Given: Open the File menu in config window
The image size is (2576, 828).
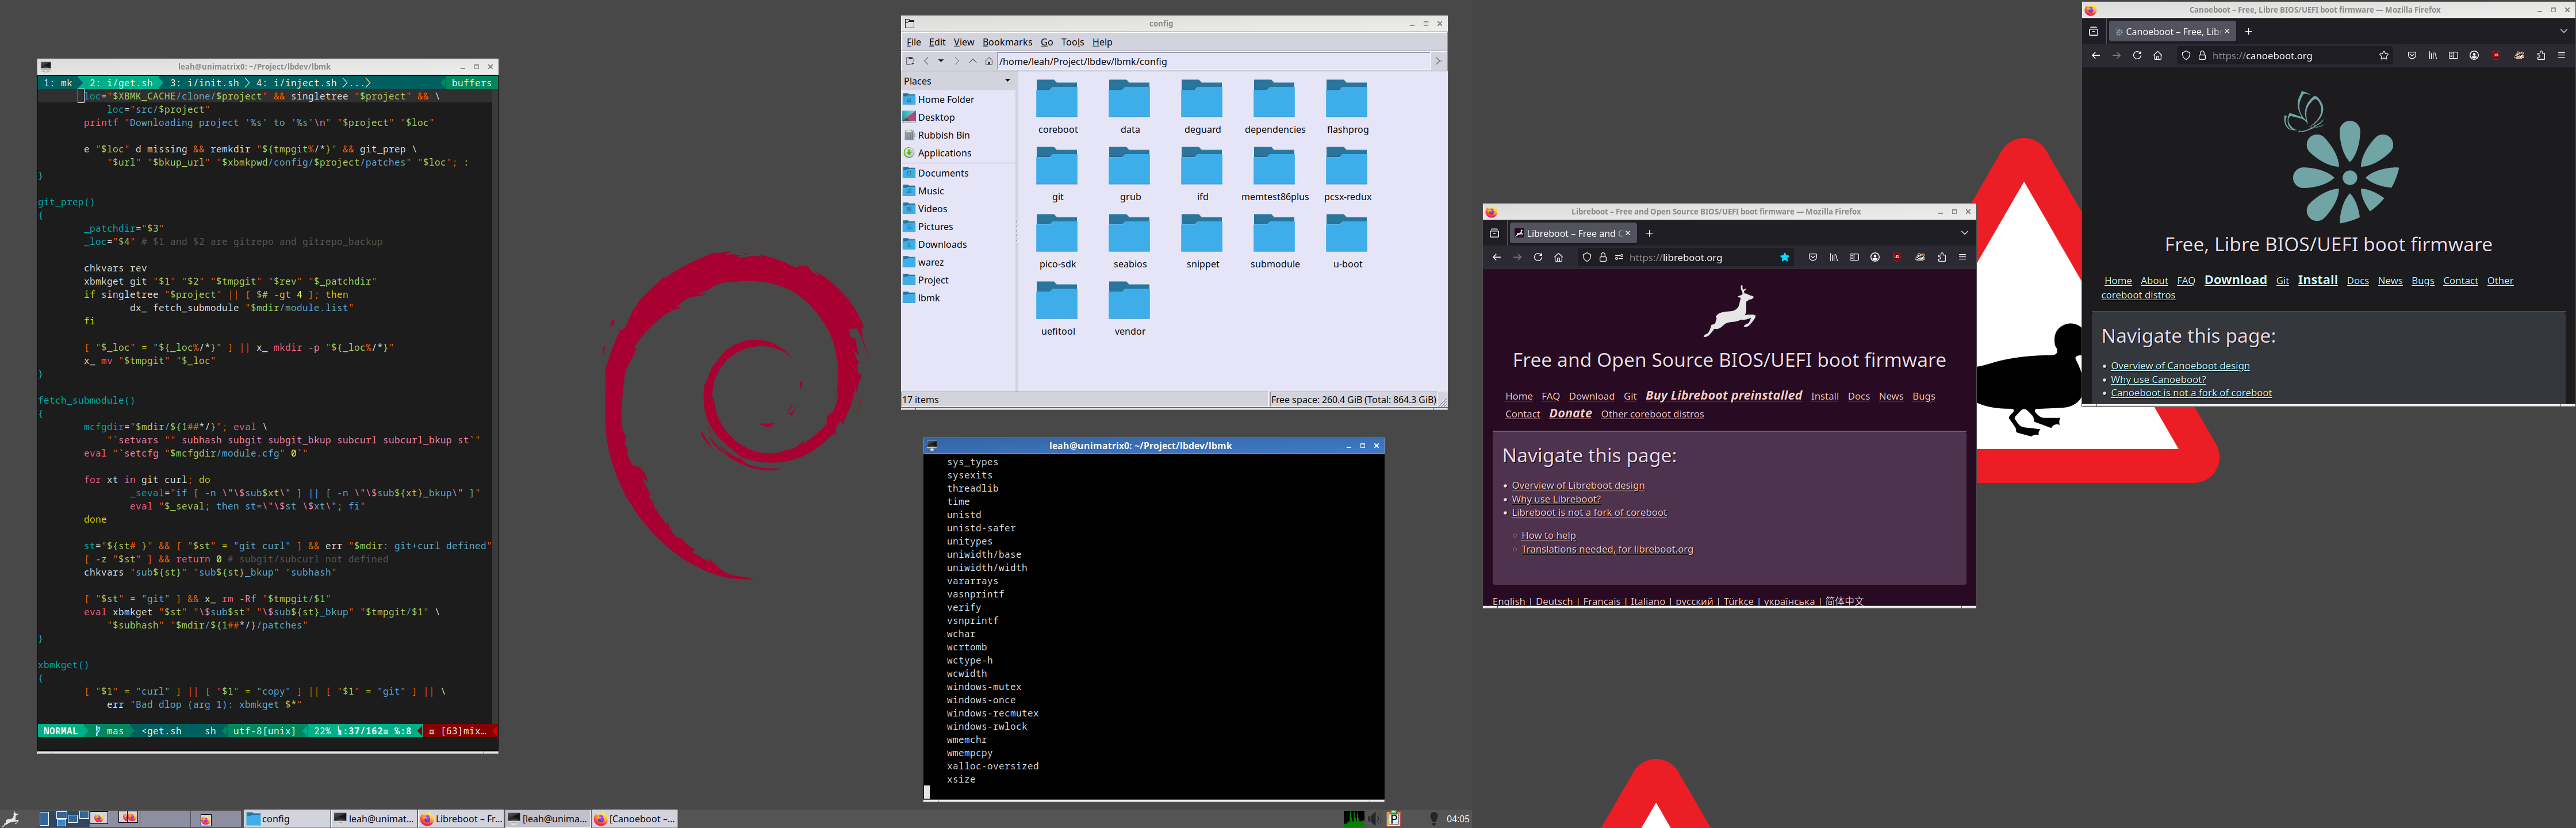Looking at the screenshot, I should click(913, 42).
